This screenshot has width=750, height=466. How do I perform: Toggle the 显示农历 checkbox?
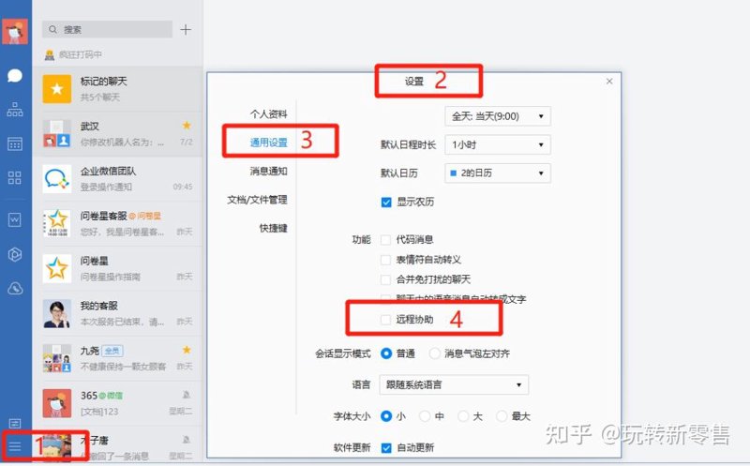[386, 203]
